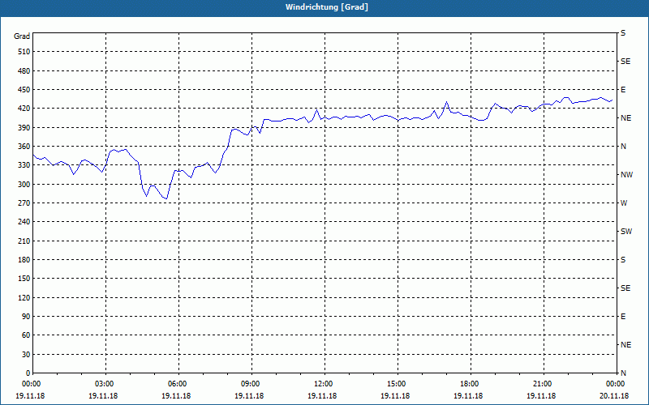Select the '12:00' time label

tap(323, 384)
